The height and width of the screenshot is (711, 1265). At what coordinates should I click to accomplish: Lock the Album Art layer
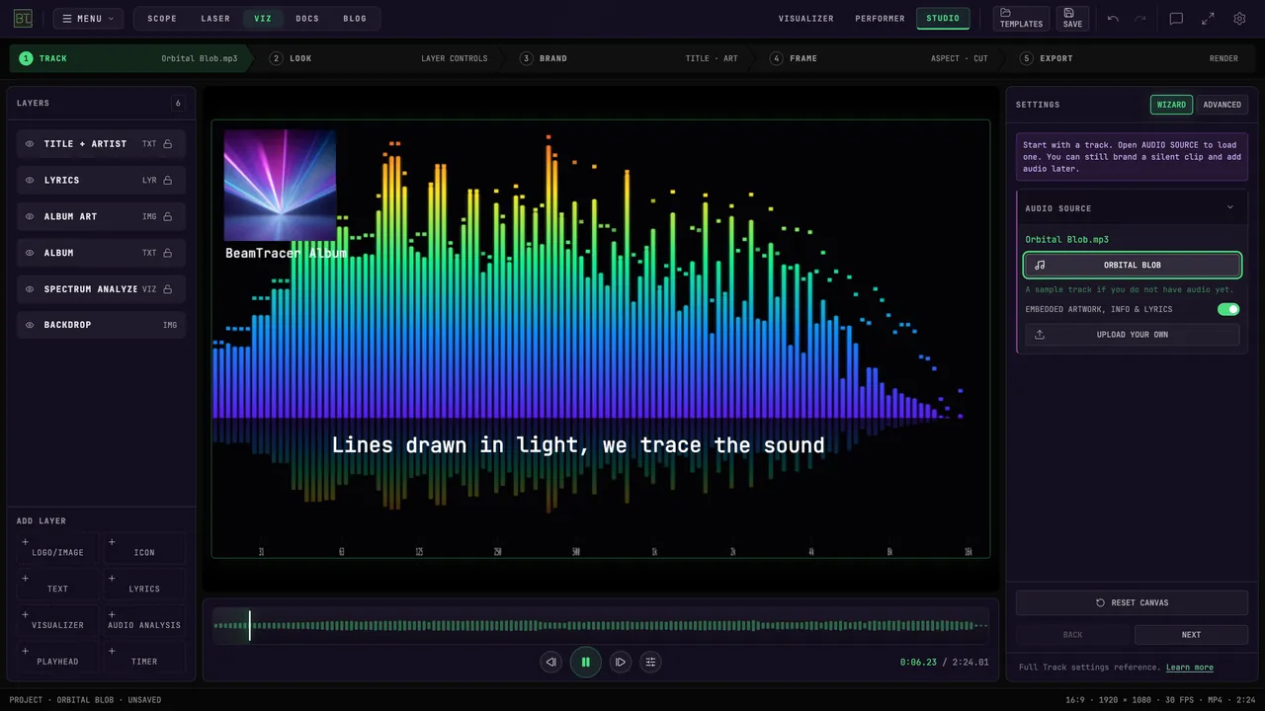pos(168,216)
